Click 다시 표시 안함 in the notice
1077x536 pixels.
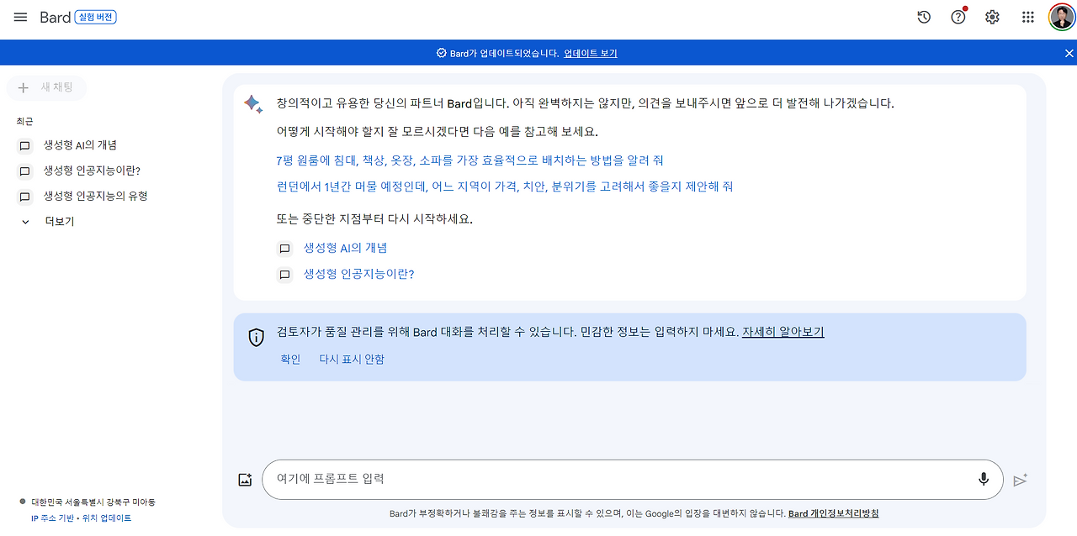[352, 359]
